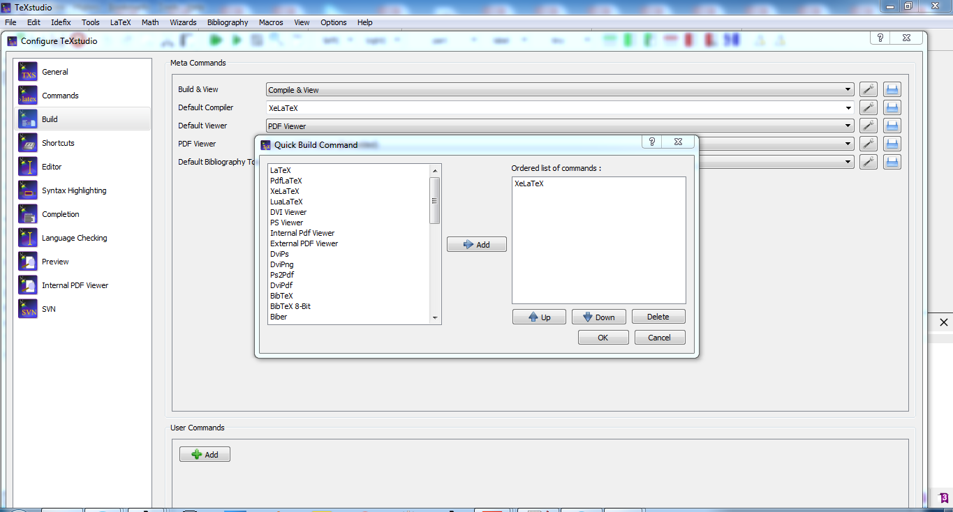Screen dimensions: 953x512
Task: Click the command list scroll-down arrow
Action: click(435, 318)
